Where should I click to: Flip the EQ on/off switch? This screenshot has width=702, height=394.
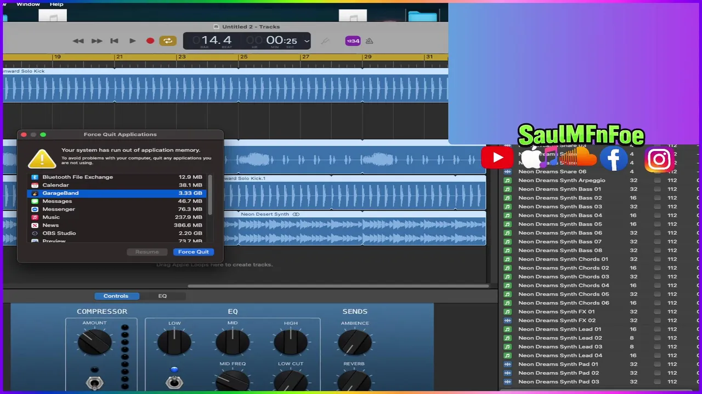pos(174,383)
